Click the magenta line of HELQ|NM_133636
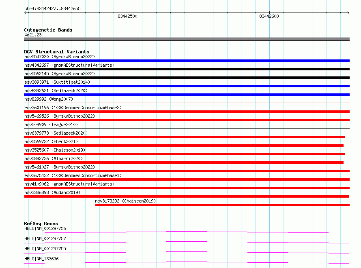The image size is (361, 268). pos(187,262)
